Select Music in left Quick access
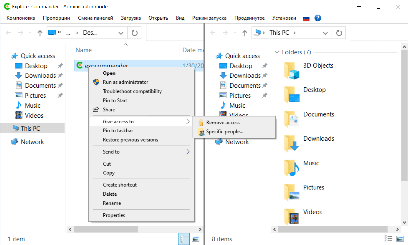The width and height of the screenshot is (408, 245). pyautogui.click(x=32, y=106)
